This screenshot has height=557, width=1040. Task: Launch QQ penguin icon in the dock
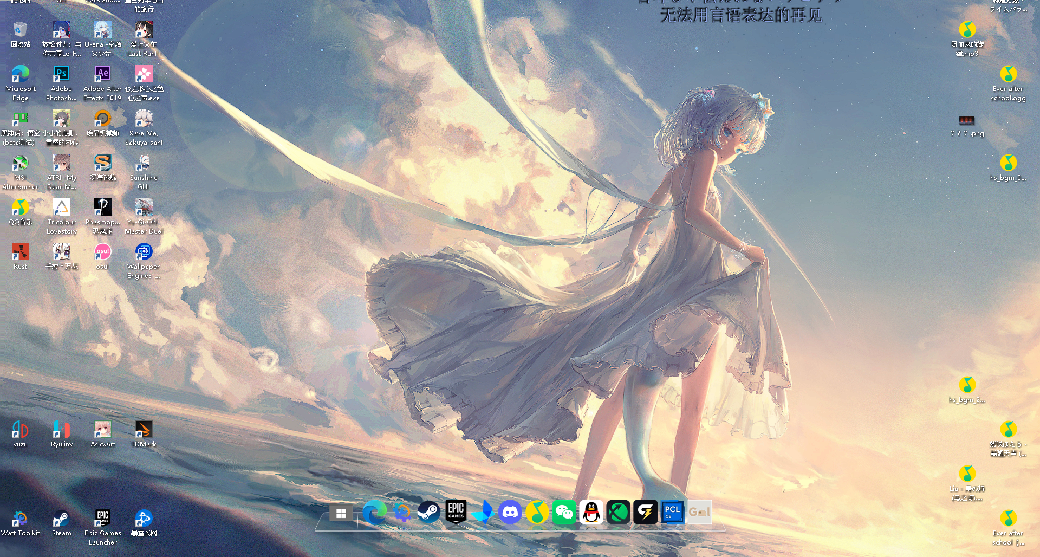click(591, 512)
